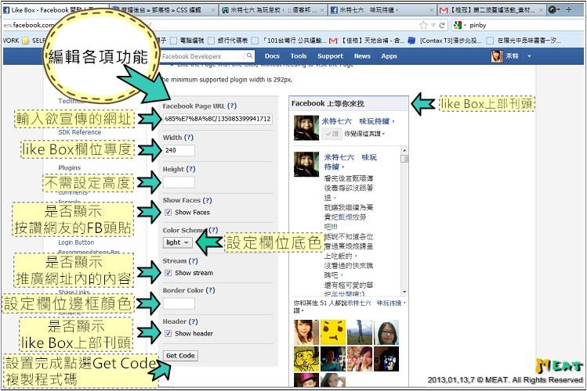Click the Like button in the preview box
The width and height of the screenshot is (587, 391).
tap(332, 133)
